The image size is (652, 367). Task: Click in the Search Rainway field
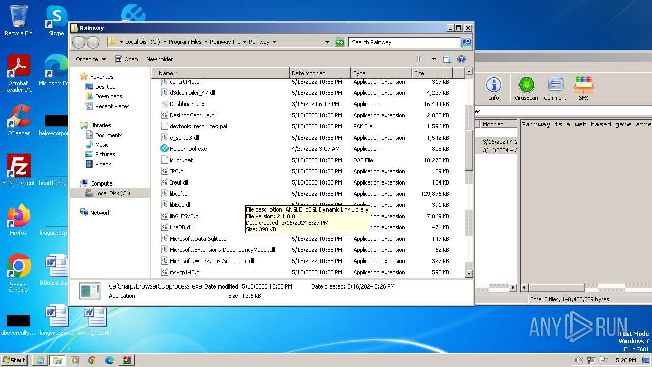405,42
